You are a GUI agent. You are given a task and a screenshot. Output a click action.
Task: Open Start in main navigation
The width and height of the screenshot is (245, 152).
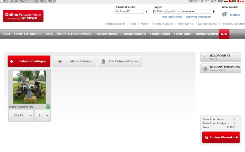click(7, 34)
